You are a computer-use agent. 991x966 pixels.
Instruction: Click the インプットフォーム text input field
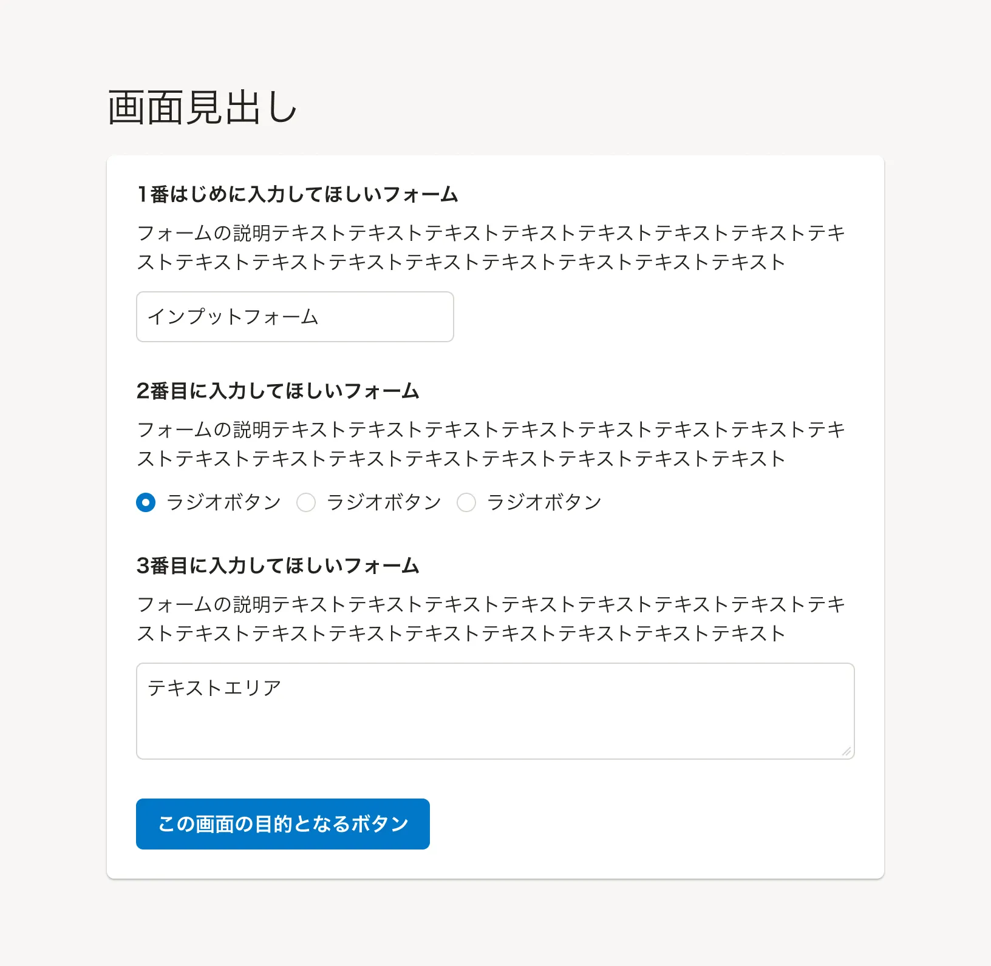(x=295, y=317)
